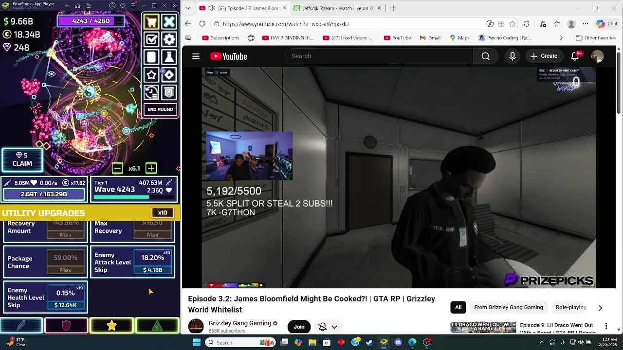Open Steam from taskbar
The width and height of the screenshot is (623, 350).
click(x=369, y=342)
